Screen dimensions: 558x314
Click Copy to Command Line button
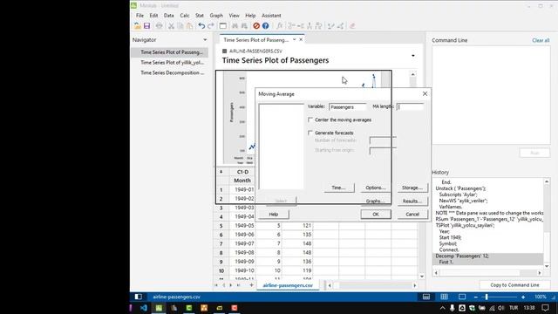tap(514, 285)
